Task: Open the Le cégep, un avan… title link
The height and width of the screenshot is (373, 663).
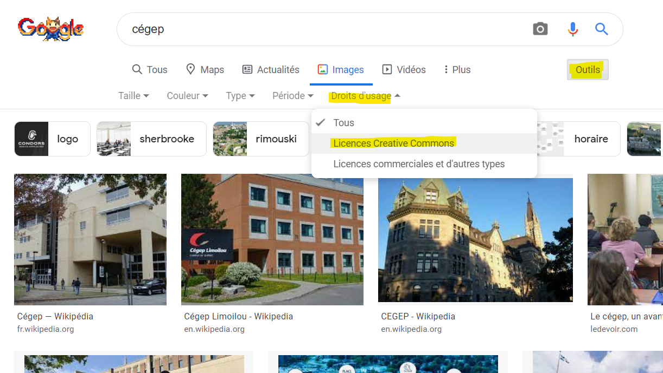Action: pos(627,316)
